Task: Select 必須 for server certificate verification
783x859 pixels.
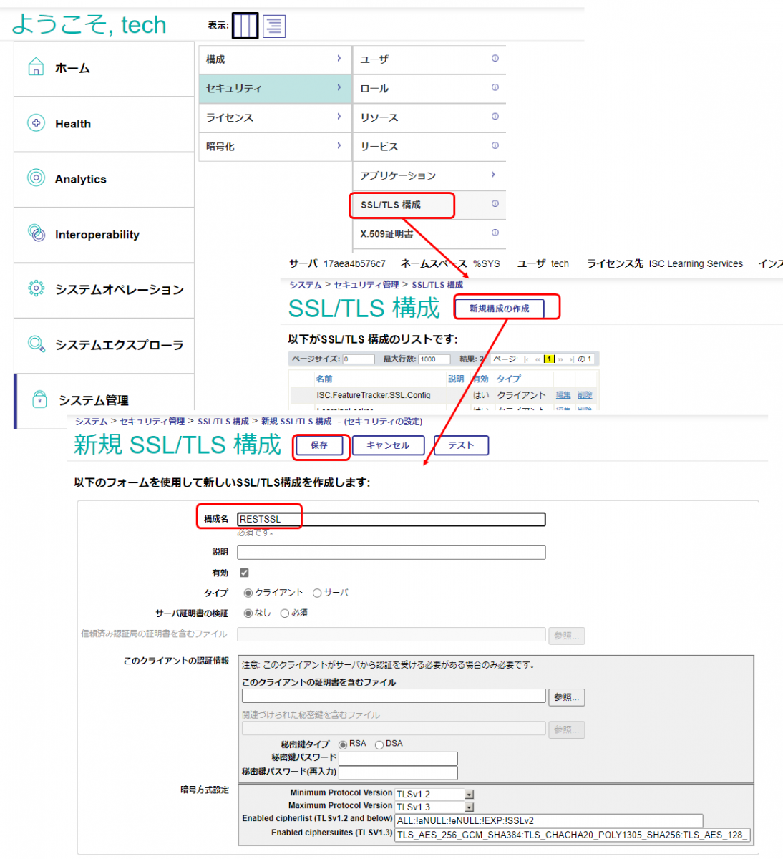Action: click(285, 613)
